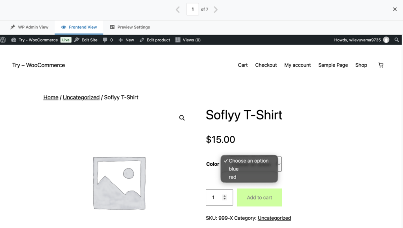This screenshot has width=403, height=228.
Task: Open the Try - WooCommerce site menu
Action: pyautogui.click(x=35, y=40)
